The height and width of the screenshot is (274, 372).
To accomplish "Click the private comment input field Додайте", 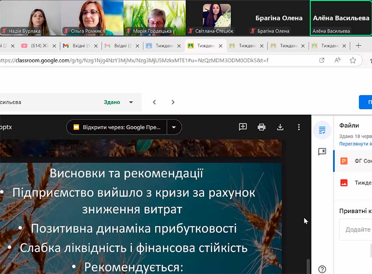I will point(357,230).
